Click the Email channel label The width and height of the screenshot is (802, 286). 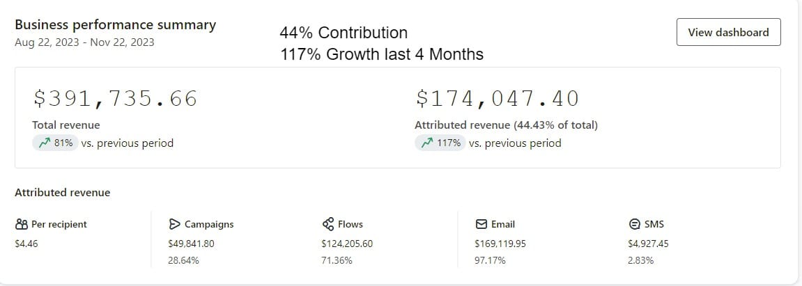[x=503, y=224]
